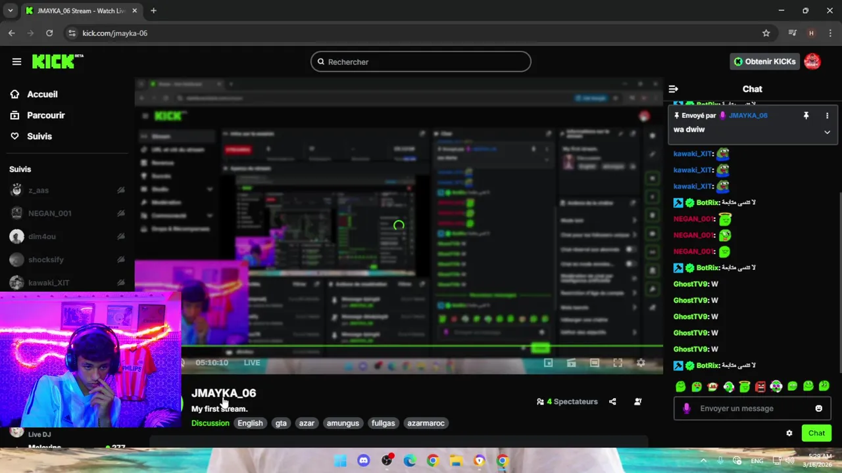Click the LIVE indicator on player
The image size is (842, 473).
(252, 363)
